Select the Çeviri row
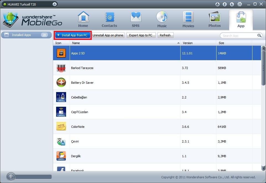 click(157, 141)
